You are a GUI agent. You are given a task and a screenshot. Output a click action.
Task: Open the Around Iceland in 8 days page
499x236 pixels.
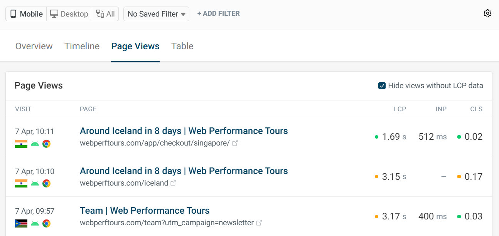[x=184, y=131]
